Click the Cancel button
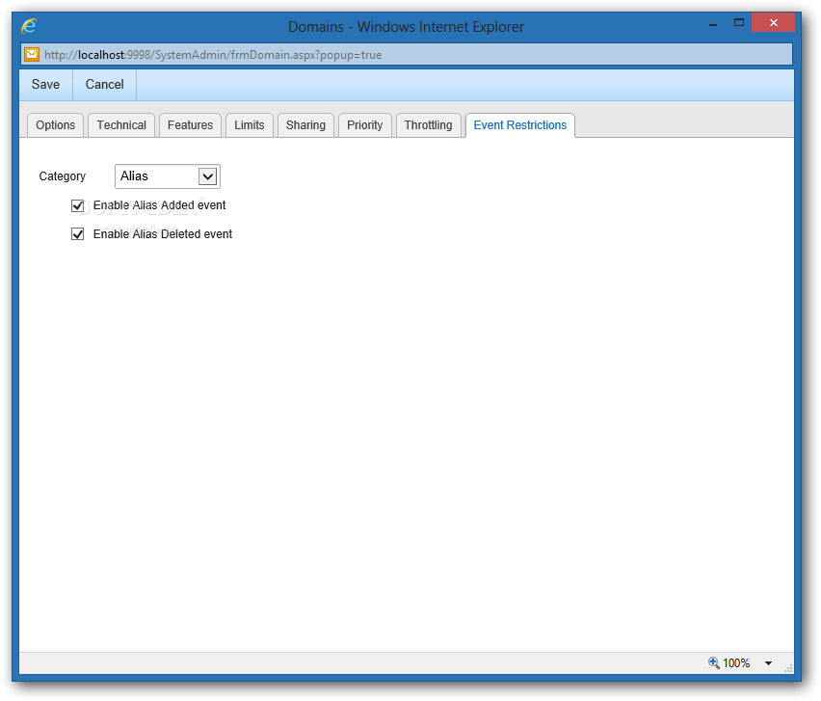 (105, 84)
